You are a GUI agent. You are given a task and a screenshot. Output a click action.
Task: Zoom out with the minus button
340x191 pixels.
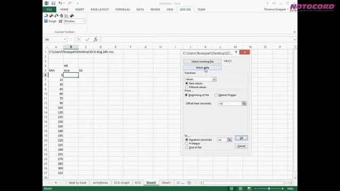point(256,189)
